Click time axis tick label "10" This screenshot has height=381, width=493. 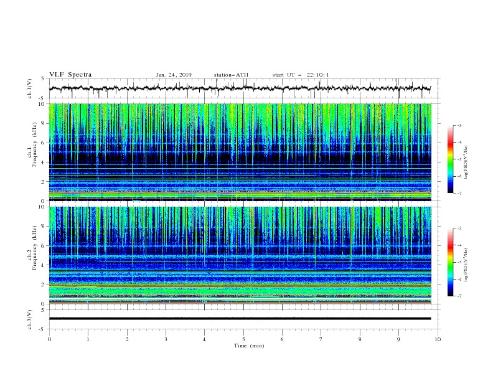(x=438, y=339)
